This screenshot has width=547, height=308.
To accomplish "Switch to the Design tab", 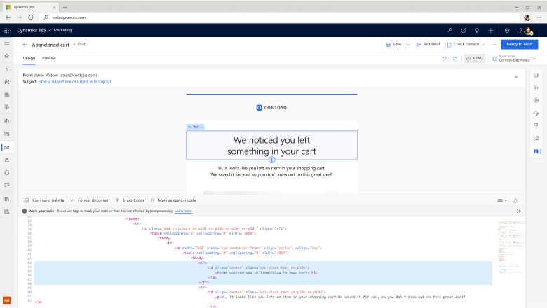I will pyautogui.click(x=29, y=59).
